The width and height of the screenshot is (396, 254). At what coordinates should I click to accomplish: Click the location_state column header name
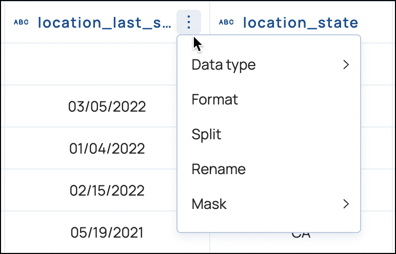300,23
